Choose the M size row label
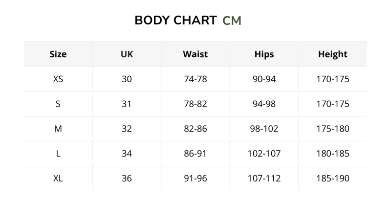This screenshot has height=201, width=391. coord(58,129)
